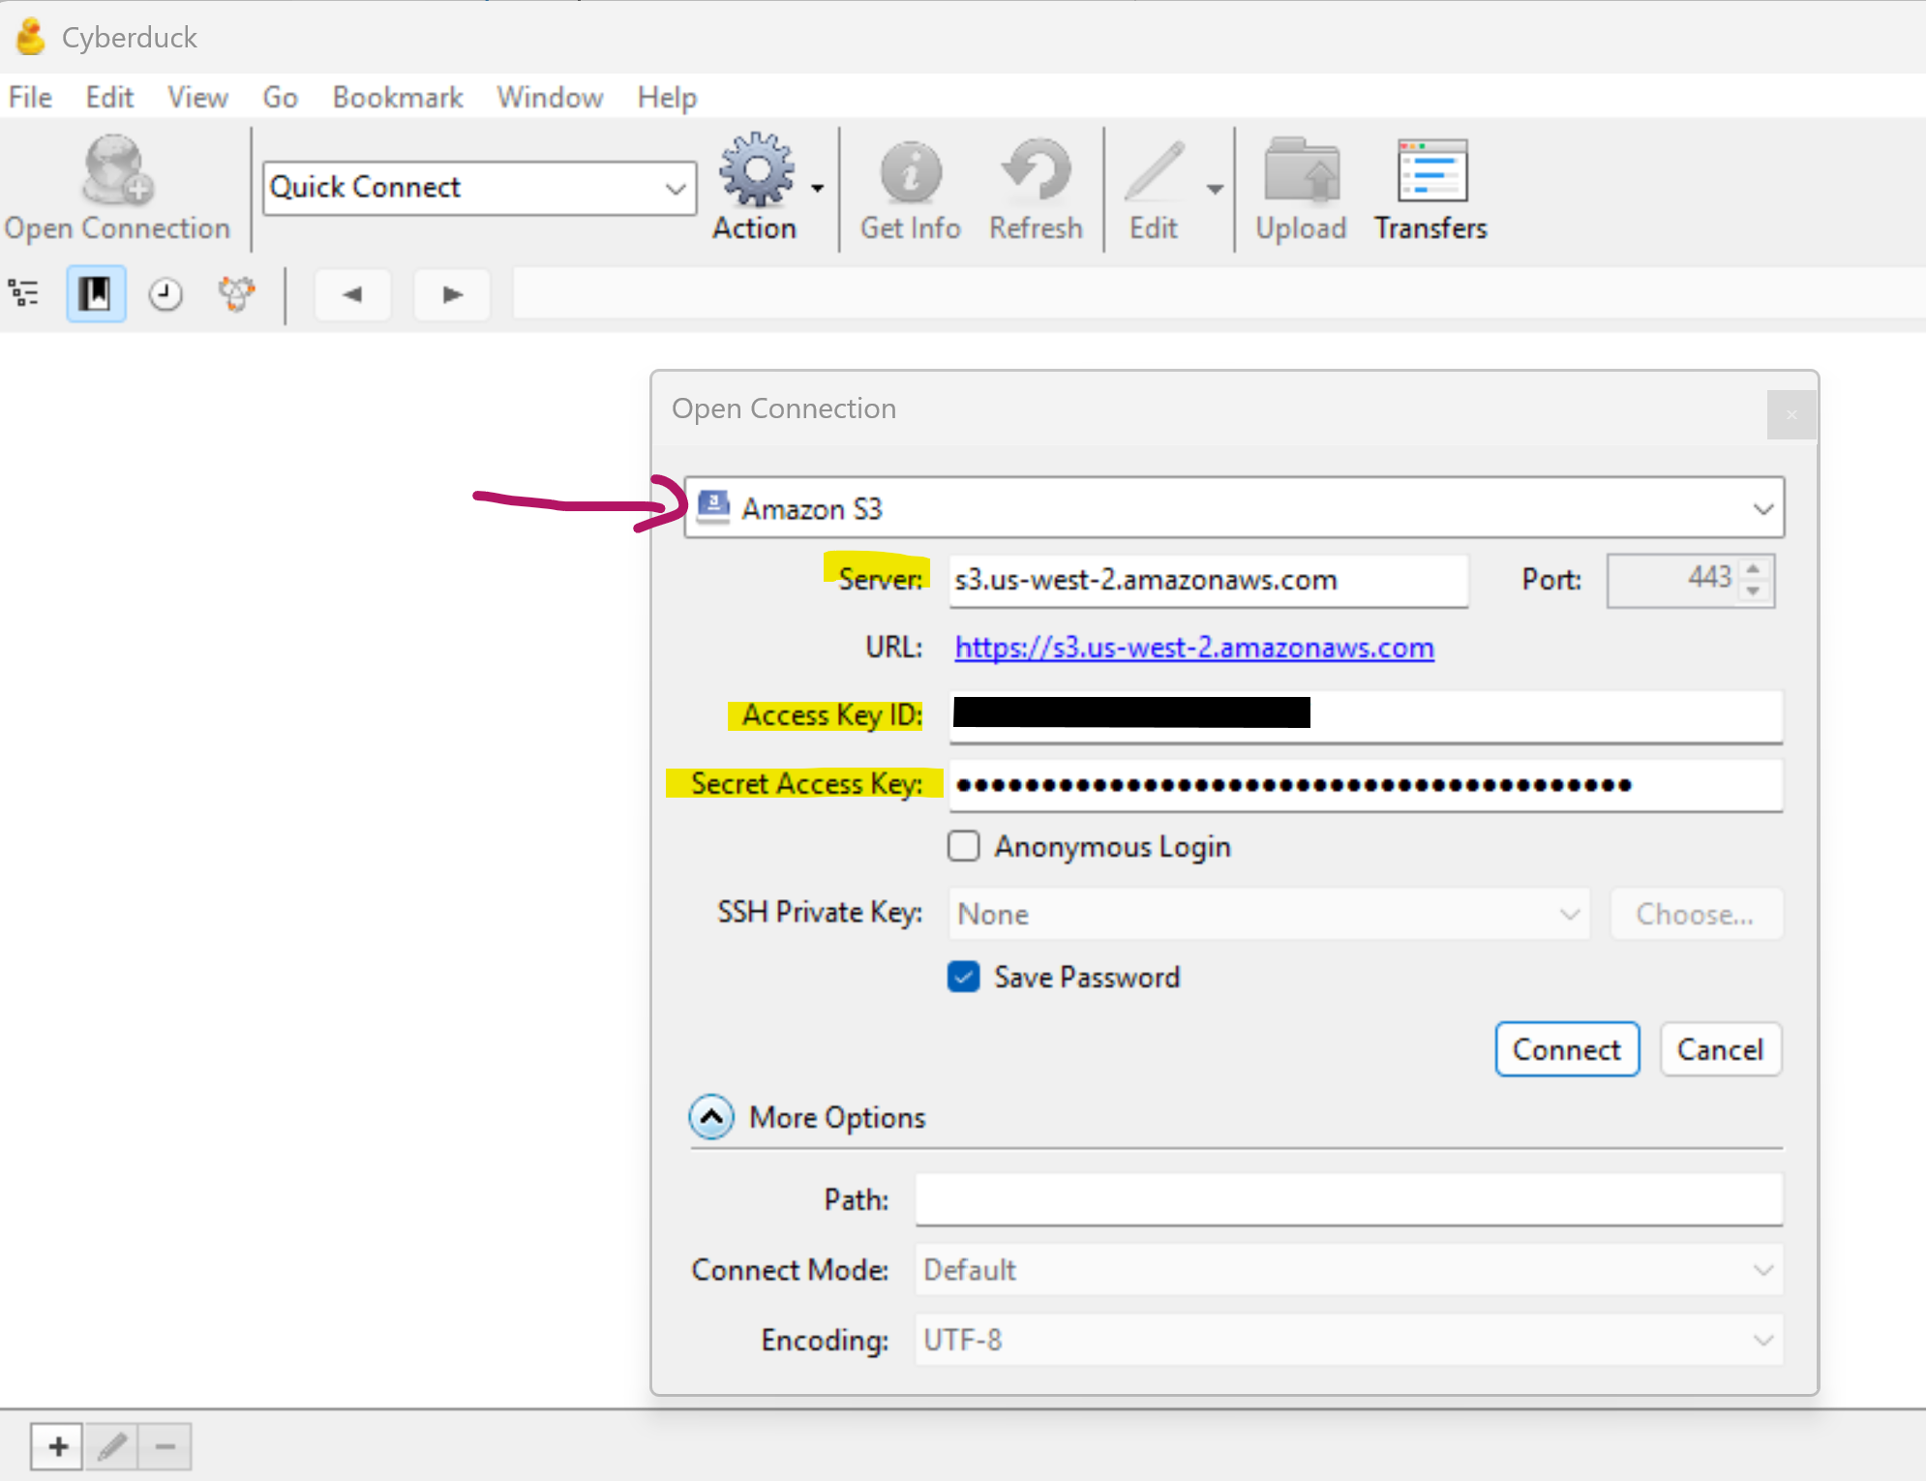The image size is (1926, 1481).
Task: Open the Amazon S3 protocol dropdown
Action: (1234, 508)
